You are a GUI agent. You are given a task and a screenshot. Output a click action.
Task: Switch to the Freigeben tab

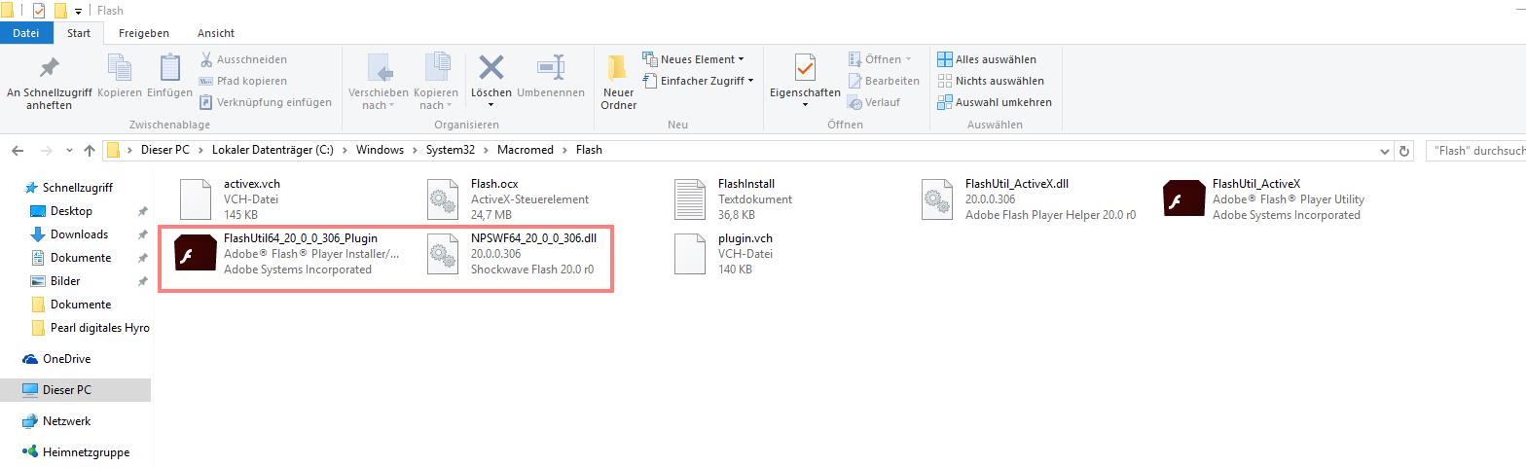(x=144, y=33)
